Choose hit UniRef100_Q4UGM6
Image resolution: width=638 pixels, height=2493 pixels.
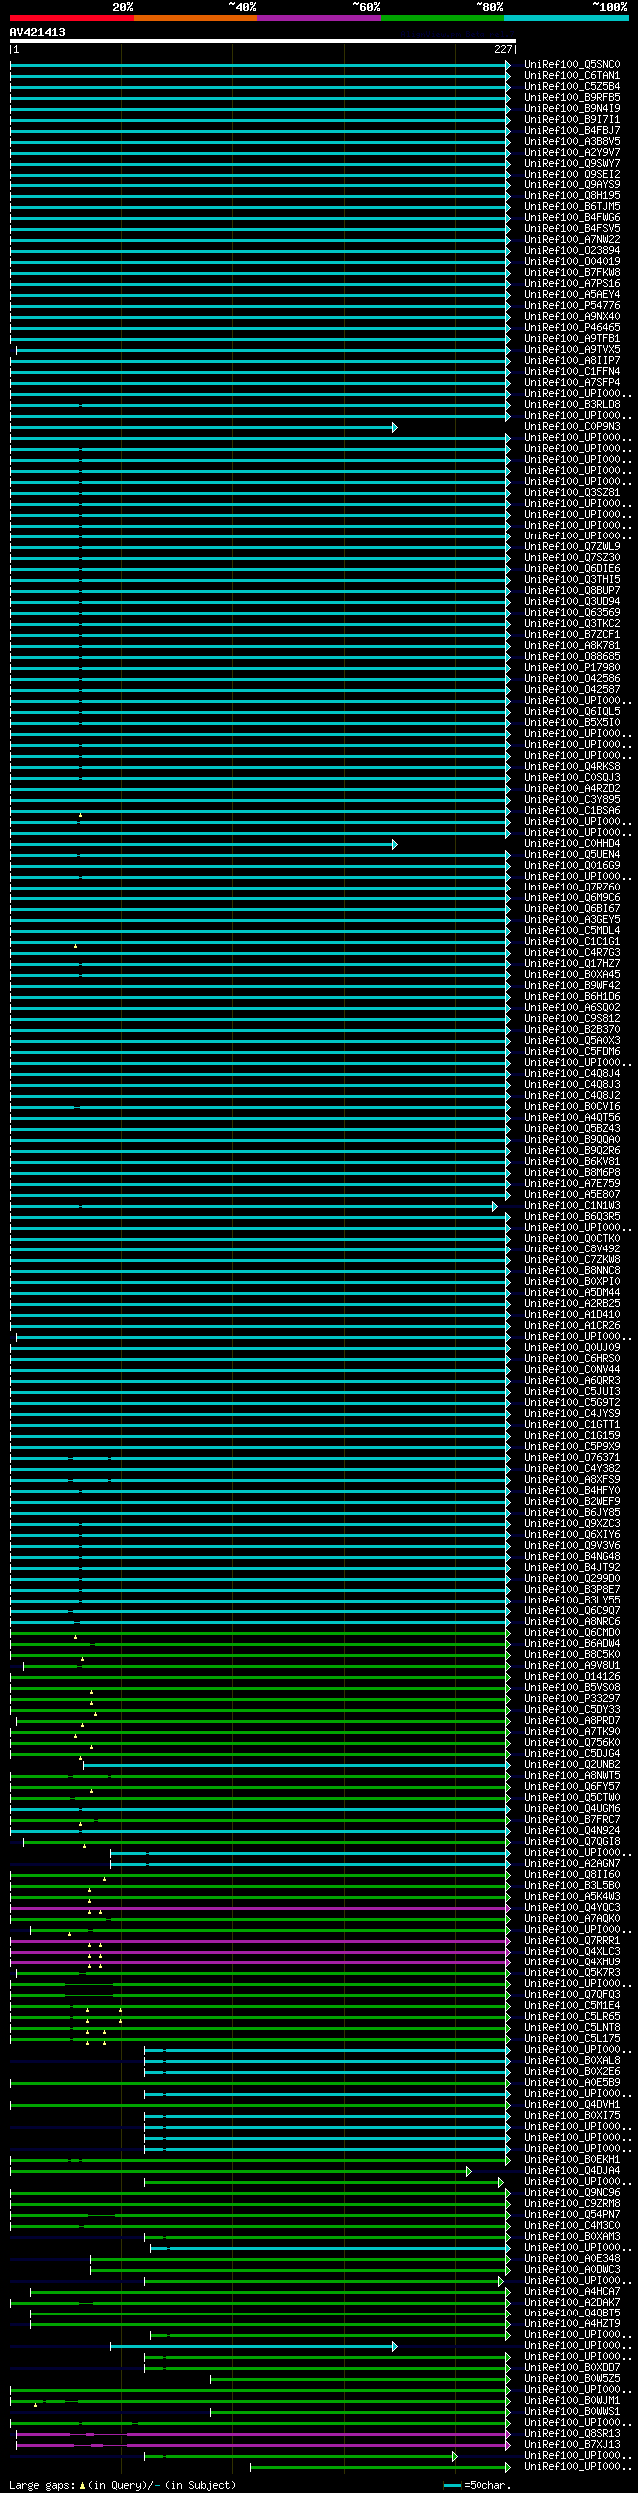[572, 1809]
